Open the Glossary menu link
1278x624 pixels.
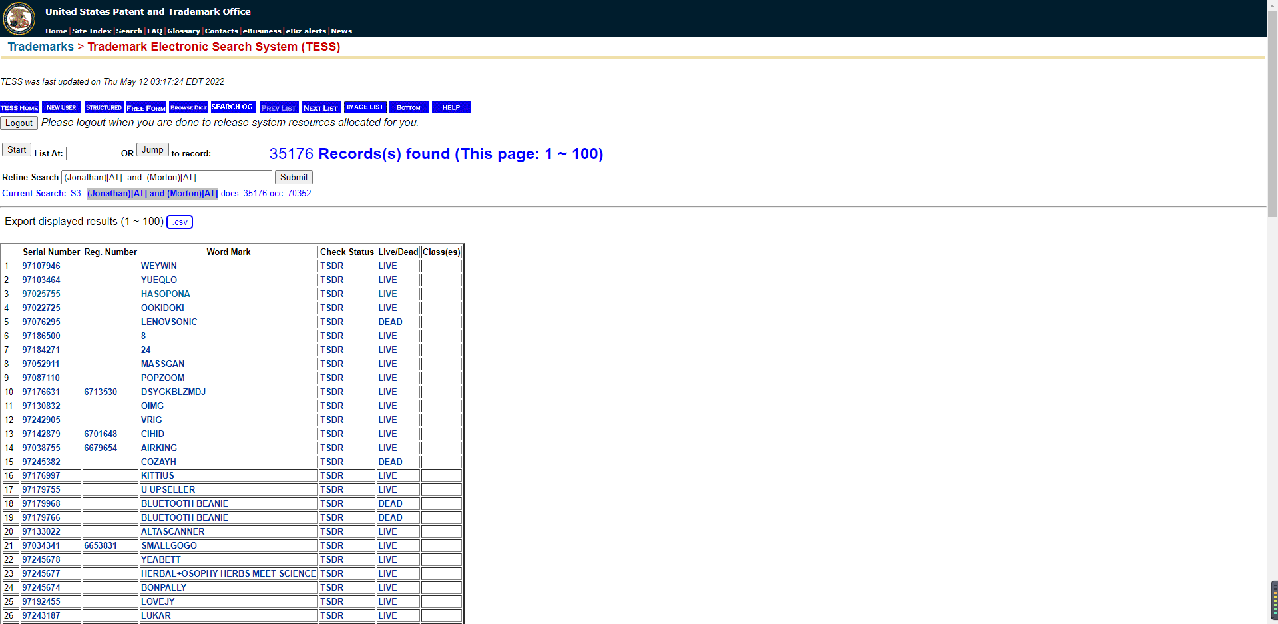tap(183, 31)
